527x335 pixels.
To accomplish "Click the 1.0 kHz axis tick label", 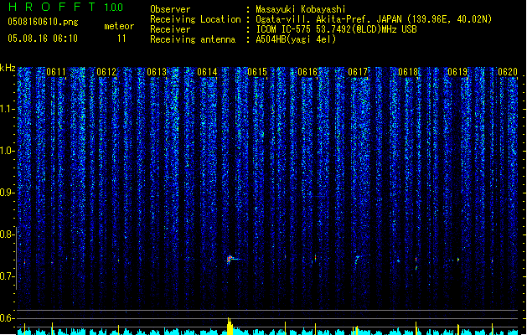I will [x=7, y=151].
